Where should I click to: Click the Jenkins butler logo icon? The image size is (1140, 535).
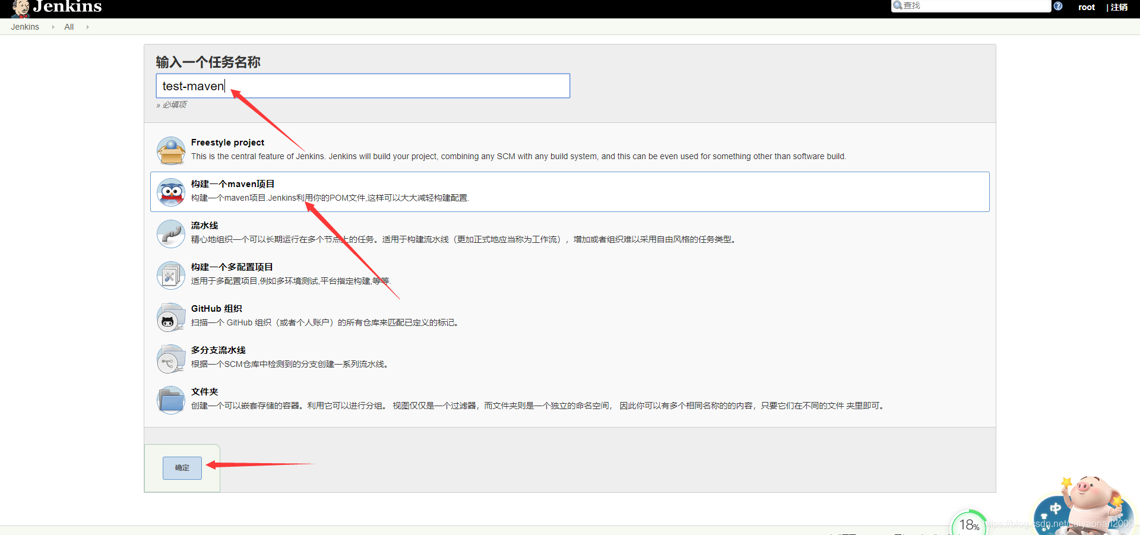point(21,8)
